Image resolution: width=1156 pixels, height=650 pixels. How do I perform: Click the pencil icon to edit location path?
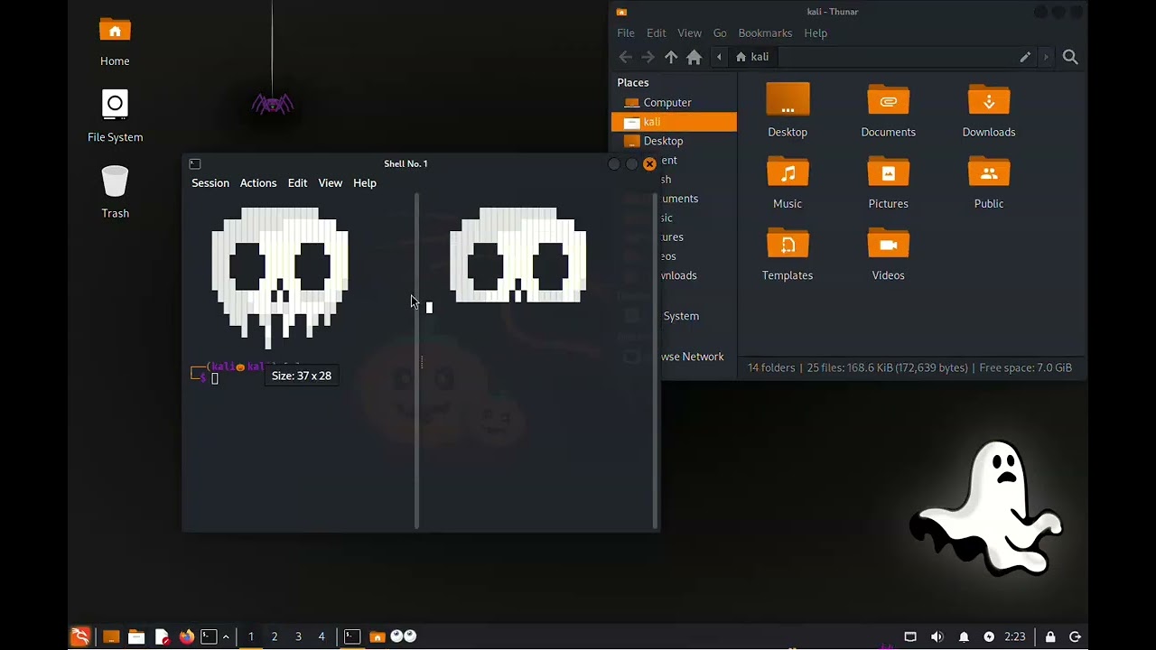tap(1025, 57)
